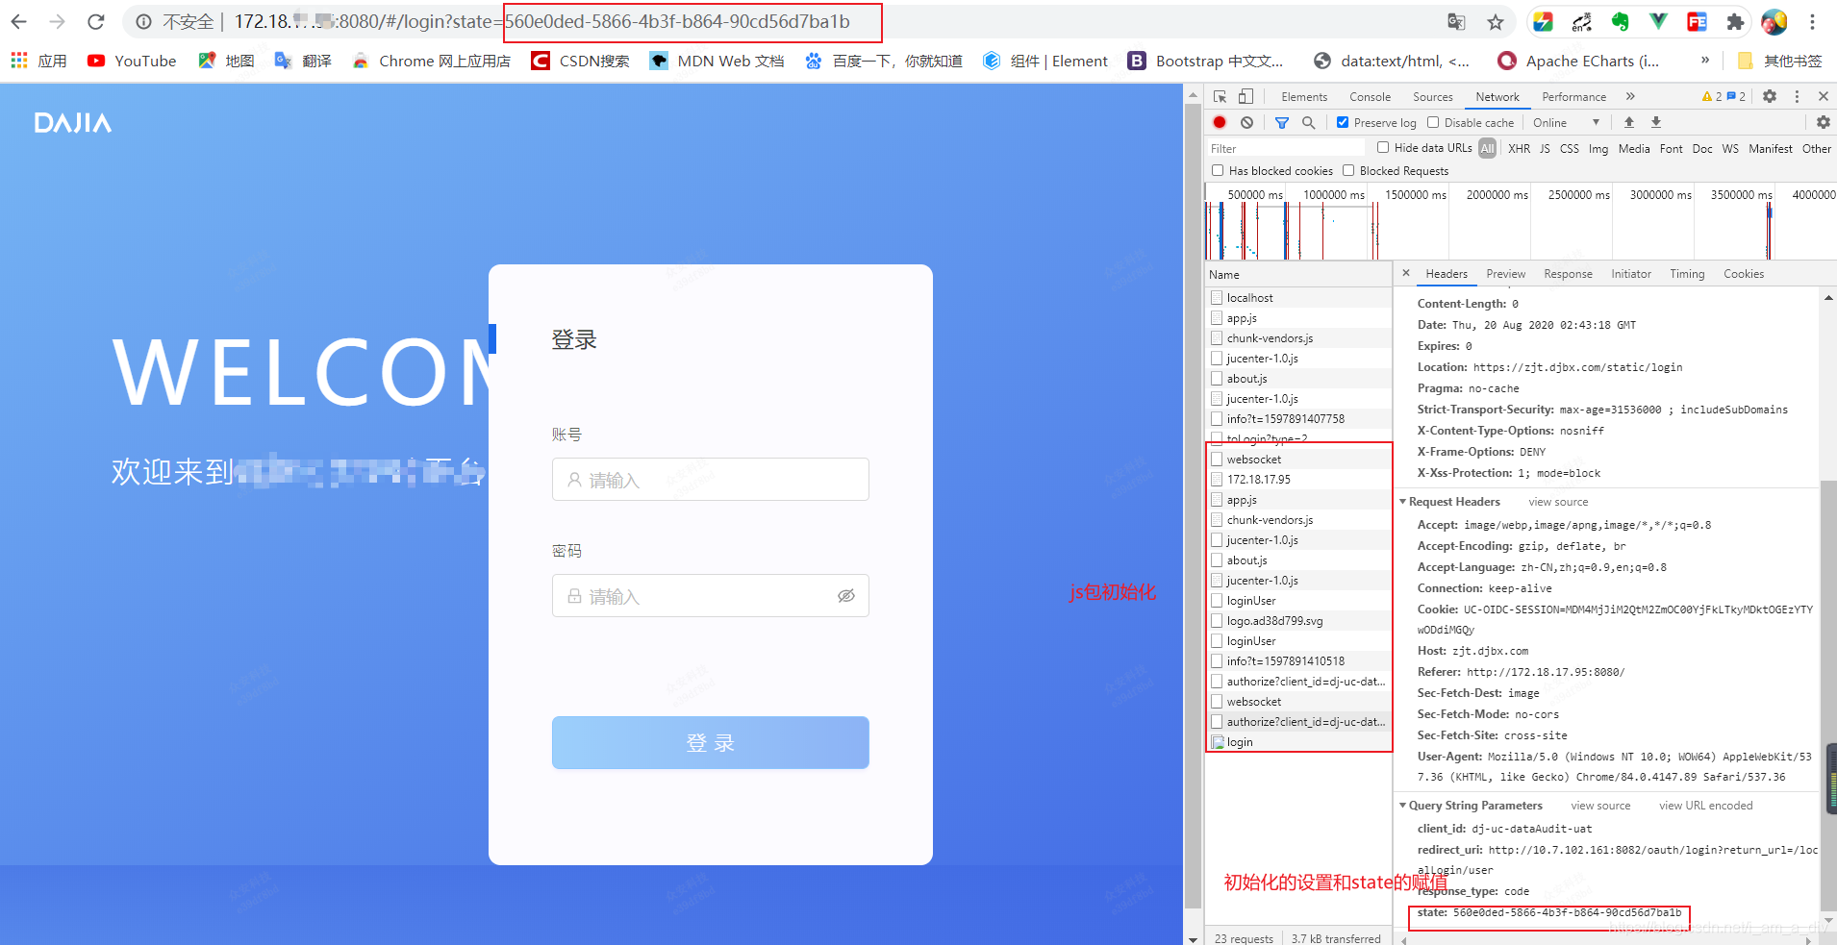Screen dimensions: 1837x945
Task: Clear the network request list
Action: (1246, 122)
